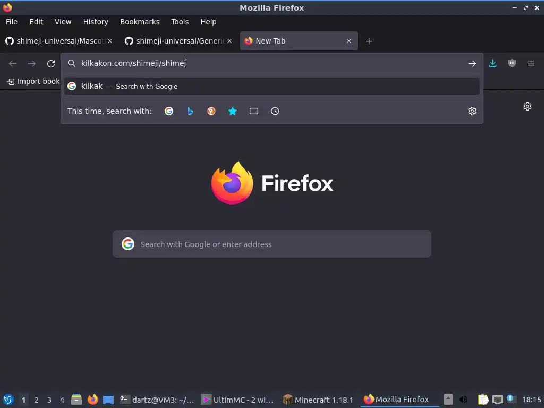Search this time with Google
544x408 pixels.
[169, 111]
